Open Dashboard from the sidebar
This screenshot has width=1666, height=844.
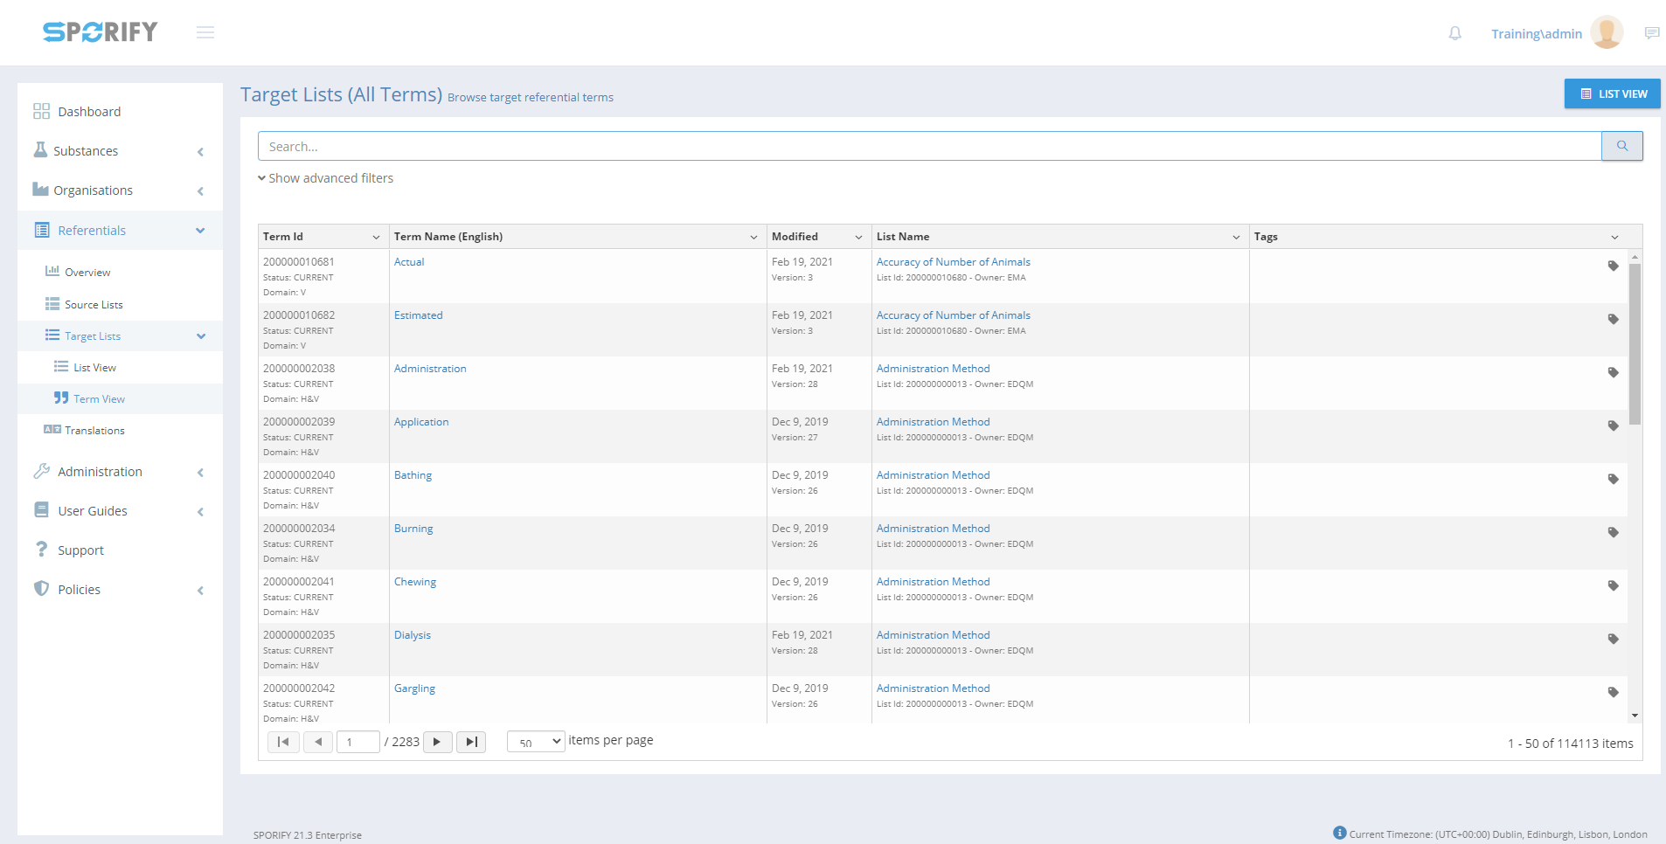coord(89,112)
